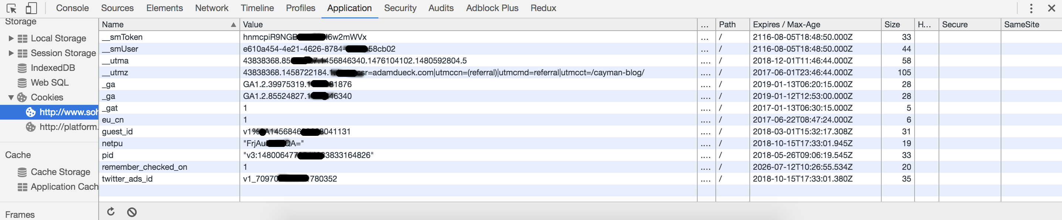
Task: Collapse the Cookies tree section
Action: pos(11,98)
